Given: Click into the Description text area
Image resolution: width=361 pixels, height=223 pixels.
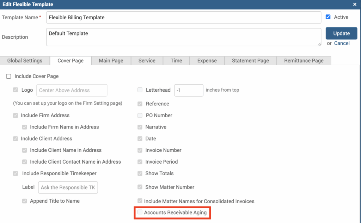Looking at the screenshot, I should tap(183, 37).
